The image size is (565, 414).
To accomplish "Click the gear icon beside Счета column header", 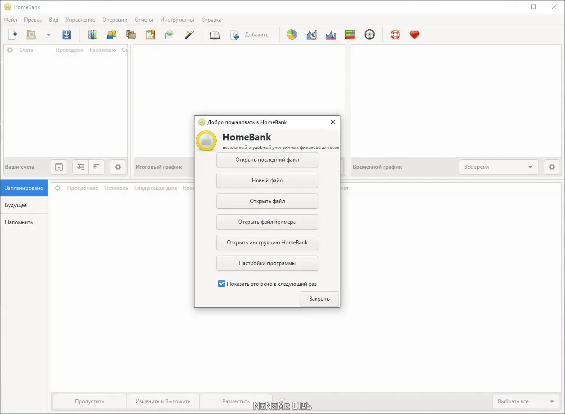I will pos(10,50).
